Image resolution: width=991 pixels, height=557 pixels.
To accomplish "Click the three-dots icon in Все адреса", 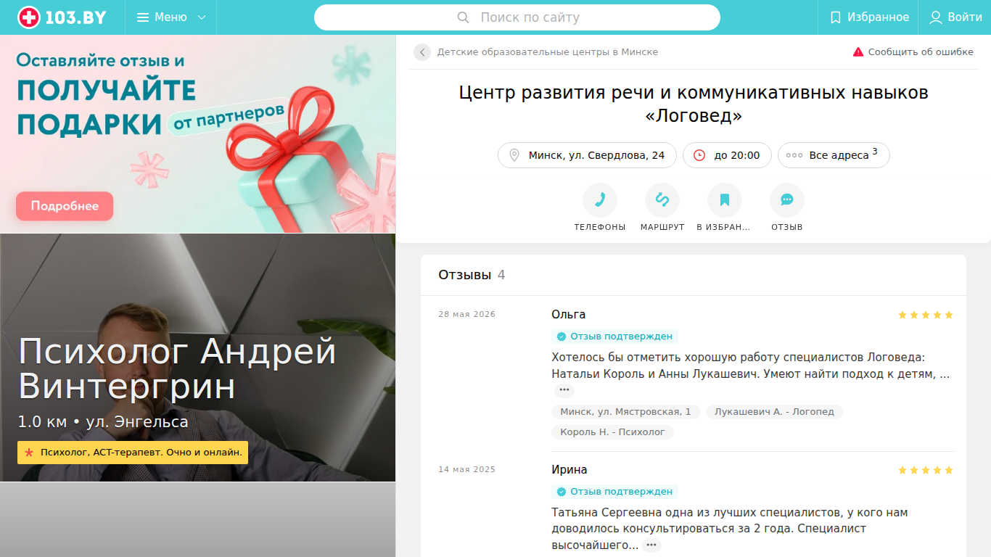I will click(794, 155).
